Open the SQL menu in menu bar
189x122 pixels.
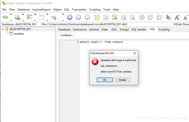tap(67, 10)
